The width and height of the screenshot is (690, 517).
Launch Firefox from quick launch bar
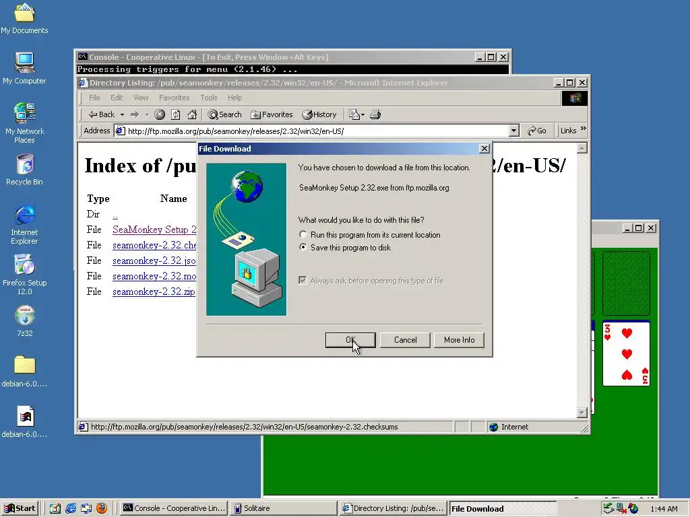[102, 508]
